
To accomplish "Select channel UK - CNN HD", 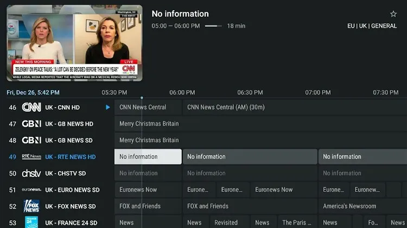I will (x=62, y=107).
